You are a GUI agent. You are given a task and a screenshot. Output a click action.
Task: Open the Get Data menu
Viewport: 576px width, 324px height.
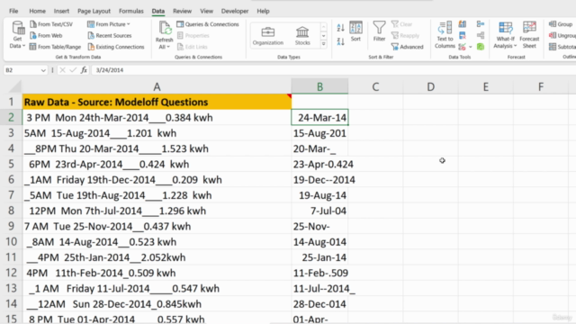[x=17, y=35]
